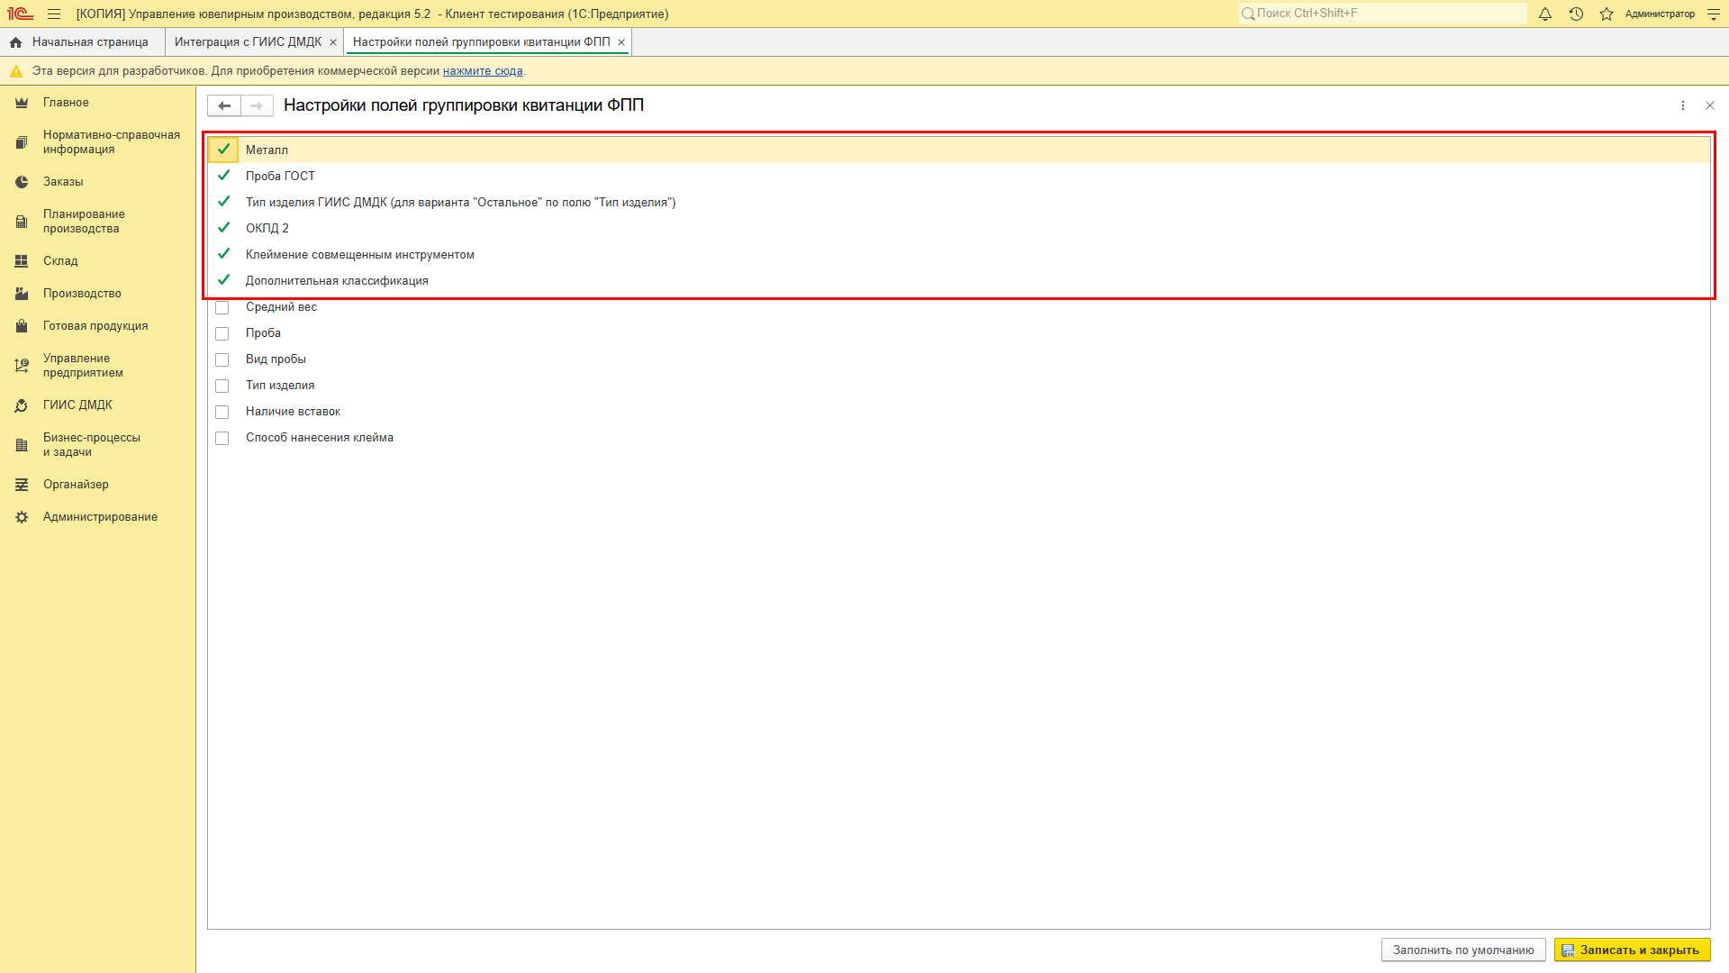Screen dimensions: 1729x973
Task: Open the 1C main menu hamburger icon
Action: [x=54, y=14]
